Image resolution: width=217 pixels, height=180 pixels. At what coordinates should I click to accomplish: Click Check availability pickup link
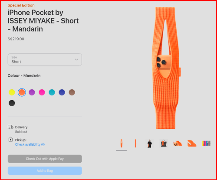click(x=28, y=144)
